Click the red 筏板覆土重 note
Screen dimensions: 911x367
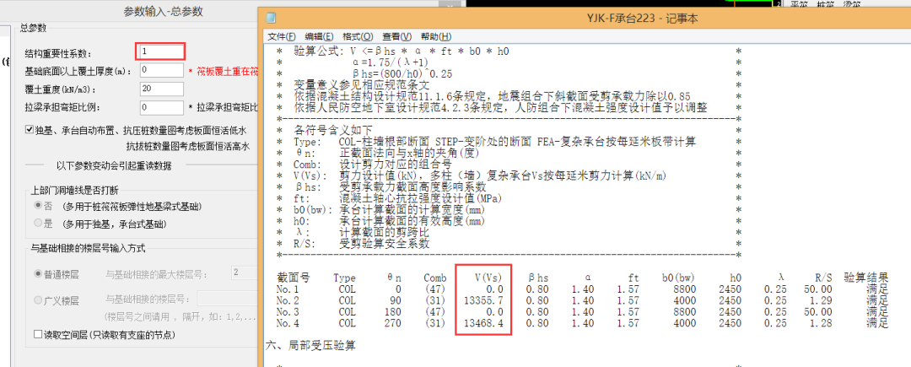[223, 72]
